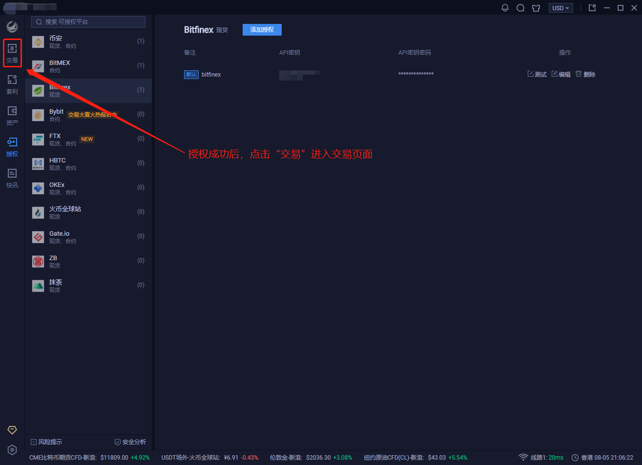Click 测试 to test the bitfinex API
The image size is (642, 465).
point(537,74)
